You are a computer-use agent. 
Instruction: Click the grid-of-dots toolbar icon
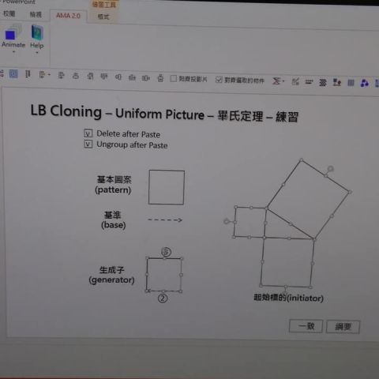click(x=351, y=83)
